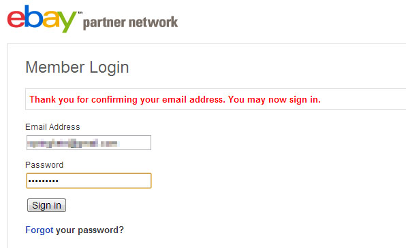
Task: Click the red 'e' in eBay logo
Action: tap(16, 19)
